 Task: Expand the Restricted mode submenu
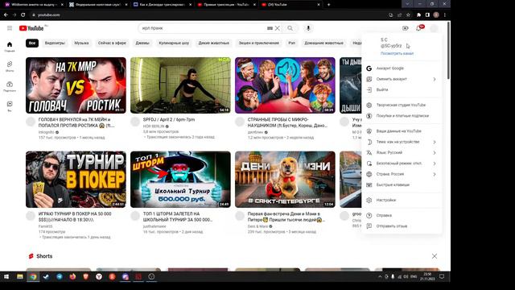pyautogui.click(x=402, y=164)
